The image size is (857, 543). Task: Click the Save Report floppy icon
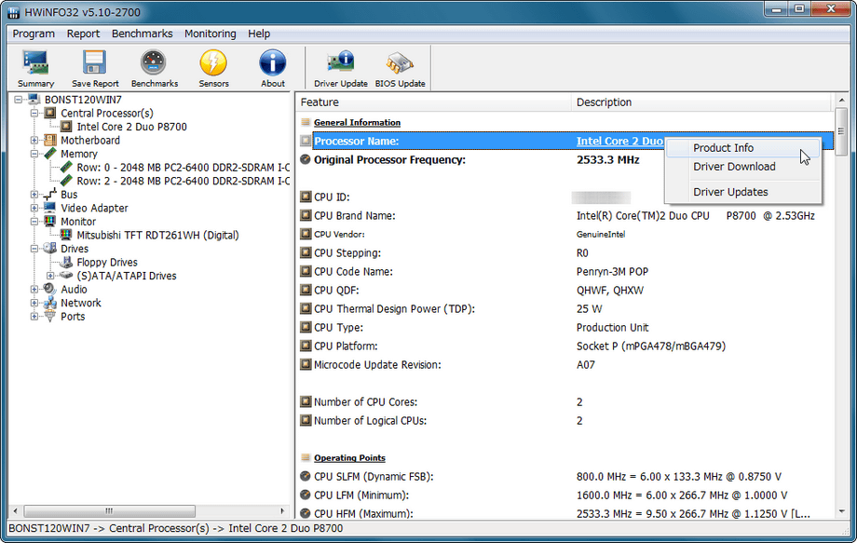pyautogui.click(x=95, y=62)
